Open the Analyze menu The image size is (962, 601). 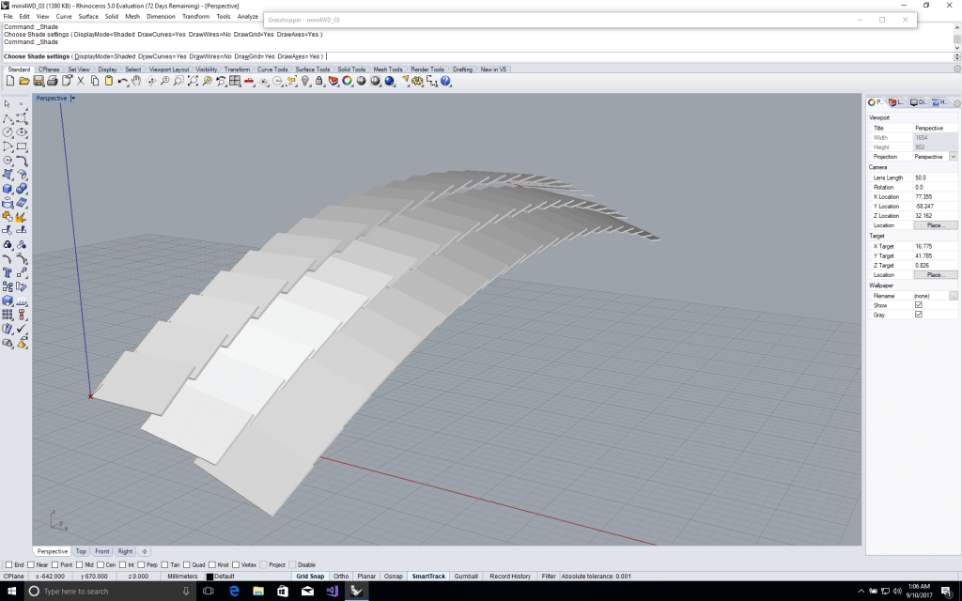pos(248,17)
